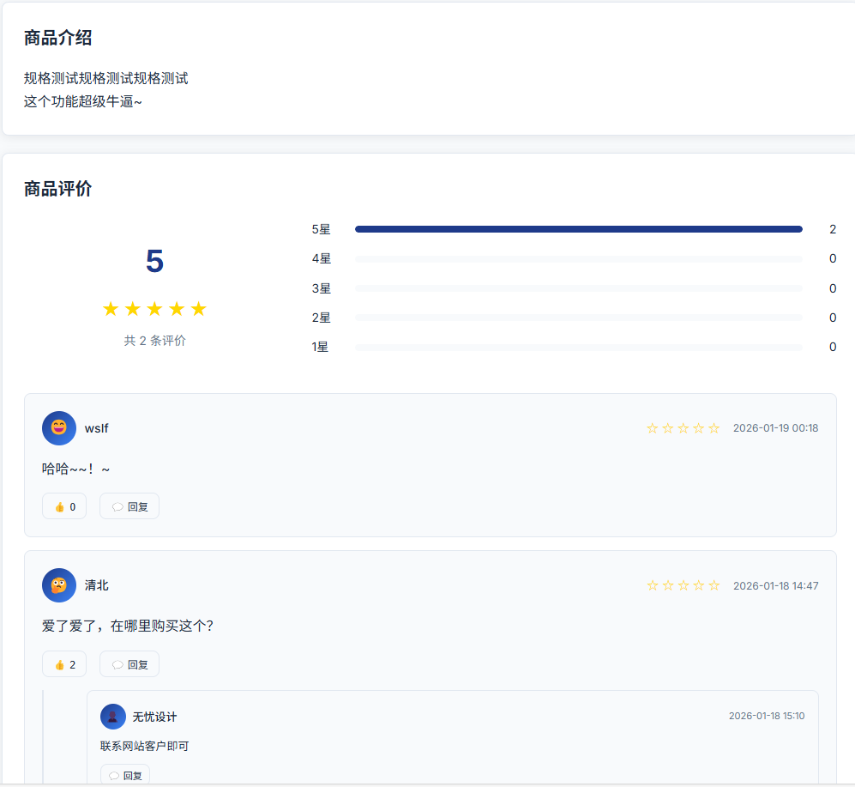Click the thumbs-up icon on wslf's review

click(x=58, y=505)
